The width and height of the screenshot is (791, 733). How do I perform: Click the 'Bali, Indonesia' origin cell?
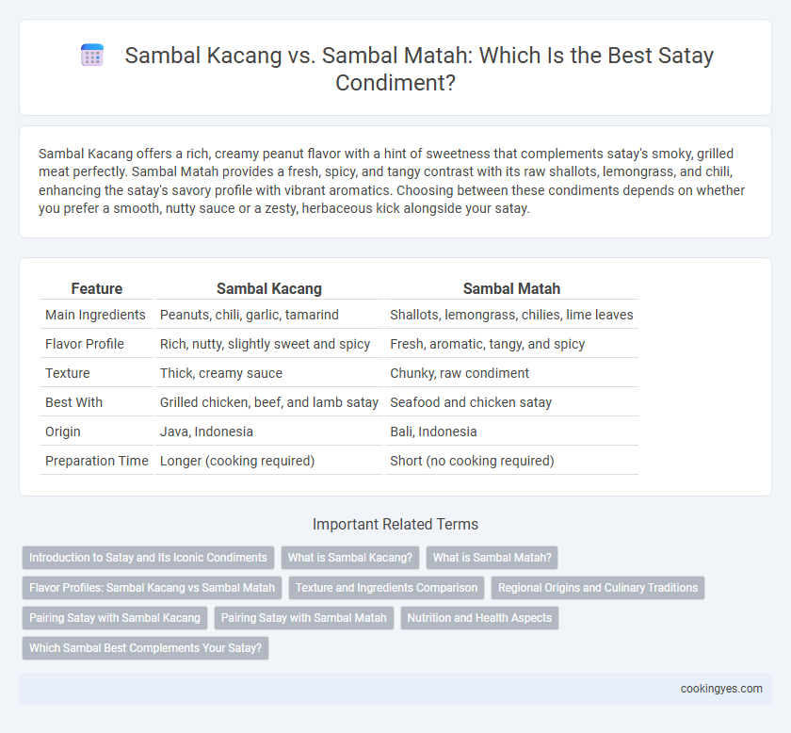[433, 432]
